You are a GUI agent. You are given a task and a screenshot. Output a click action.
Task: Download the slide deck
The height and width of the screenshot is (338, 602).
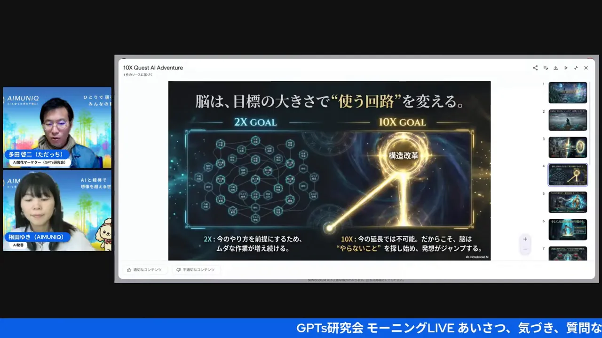[x=555, y=68]
